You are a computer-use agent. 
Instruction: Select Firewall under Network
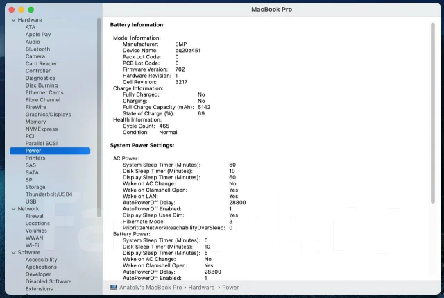coord(35,216)
